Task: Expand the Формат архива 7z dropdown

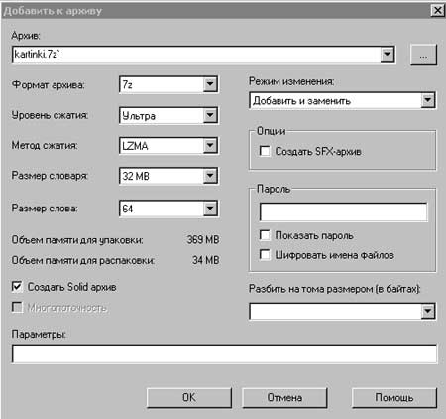Action: coord(210,84)
